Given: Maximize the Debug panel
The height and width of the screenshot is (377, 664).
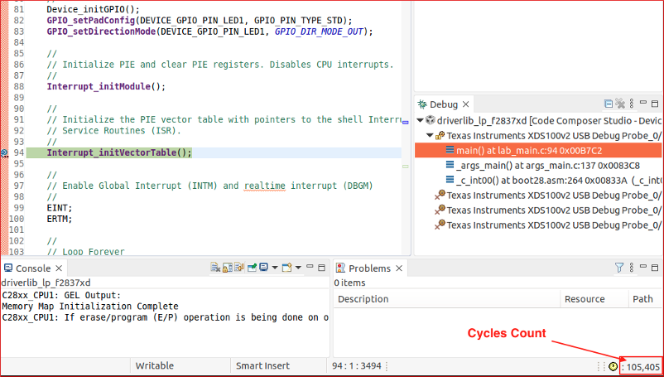Looking at the screenshot, I should pos(655,104).
